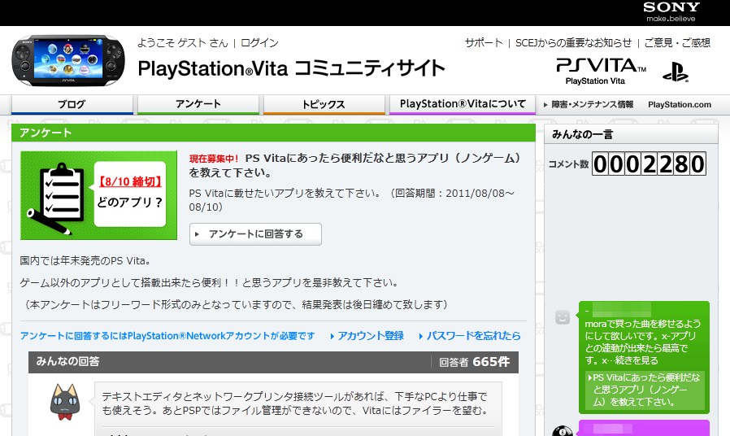Screen dimensions: 730x436
Task: Click the 現在募集中! label
Action: click(x=214, y=159)
